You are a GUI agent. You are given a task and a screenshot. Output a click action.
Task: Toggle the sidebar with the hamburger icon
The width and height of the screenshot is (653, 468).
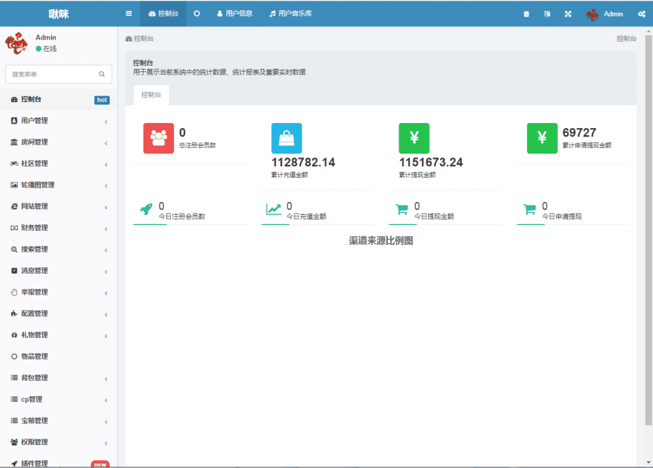(128, 13)
